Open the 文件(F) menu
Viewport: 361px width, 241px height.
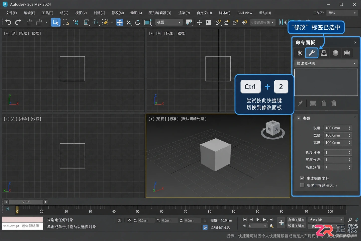(11, 13)
